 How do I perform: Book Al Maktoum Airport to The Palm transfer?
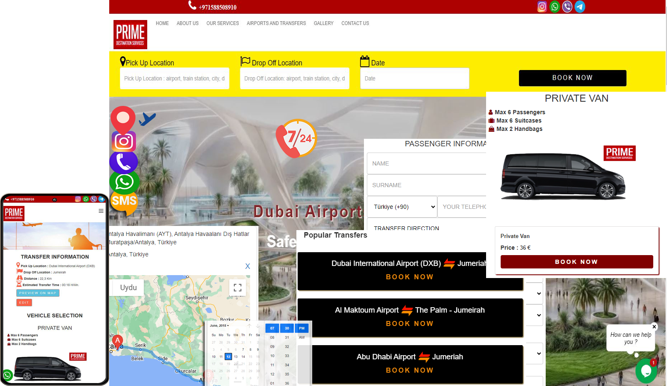[x=409, y=323]
